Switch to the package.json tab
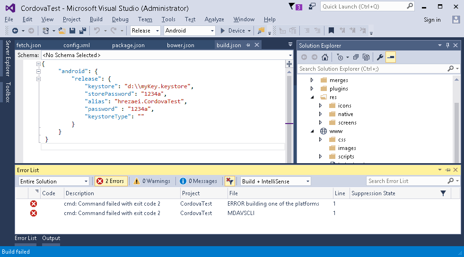 129,45
